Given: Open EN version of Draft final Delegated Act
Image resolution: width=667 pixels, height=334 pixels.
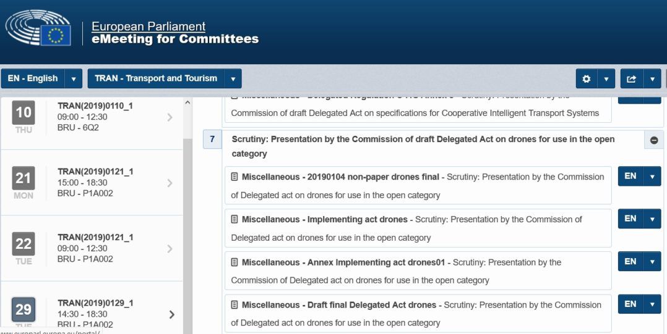Looking at the screenshot, I should coord(630,304).
